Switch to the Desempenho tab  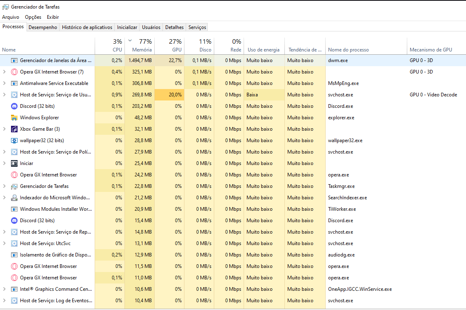tap(43, 27)
